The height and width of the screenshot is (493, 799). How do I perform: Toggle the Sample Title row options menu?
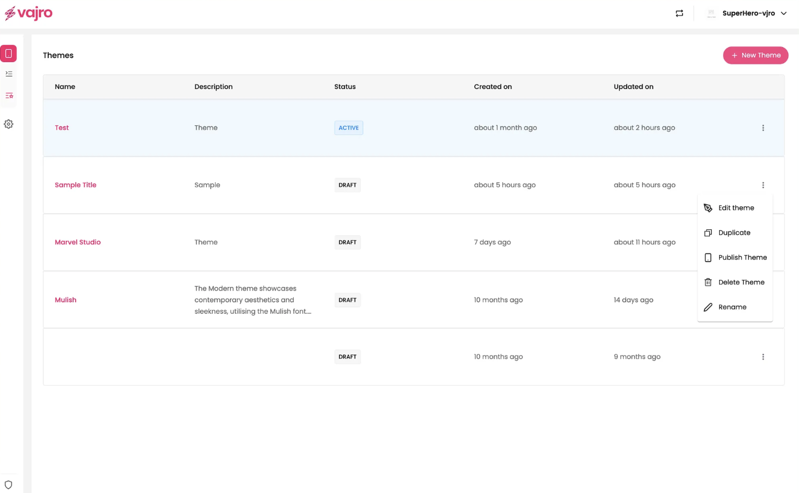pos(763,185)
